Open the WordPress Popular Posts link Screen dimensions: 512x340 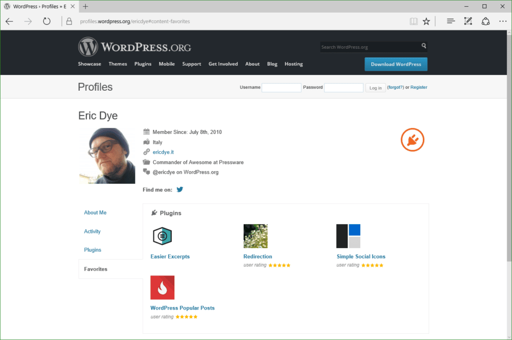tap(183, 307)
